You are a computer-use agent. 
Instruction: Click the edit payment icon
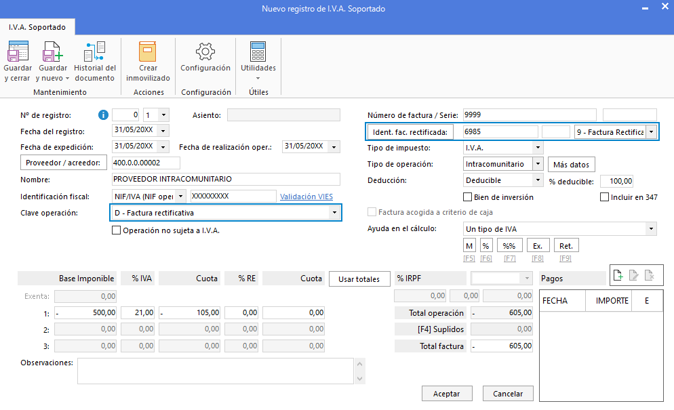click(x=634, y=275)
